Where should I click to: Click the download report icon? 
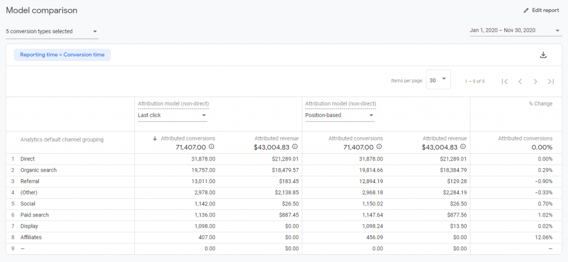[543, 54]
